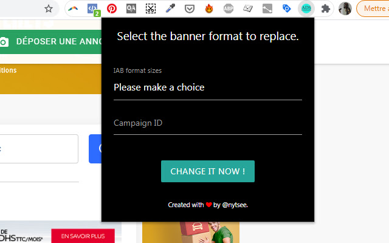389x243 pixels.
Task: Open the Chrome profile avatar
Action: pyautogui.click(x=345, y=9)
